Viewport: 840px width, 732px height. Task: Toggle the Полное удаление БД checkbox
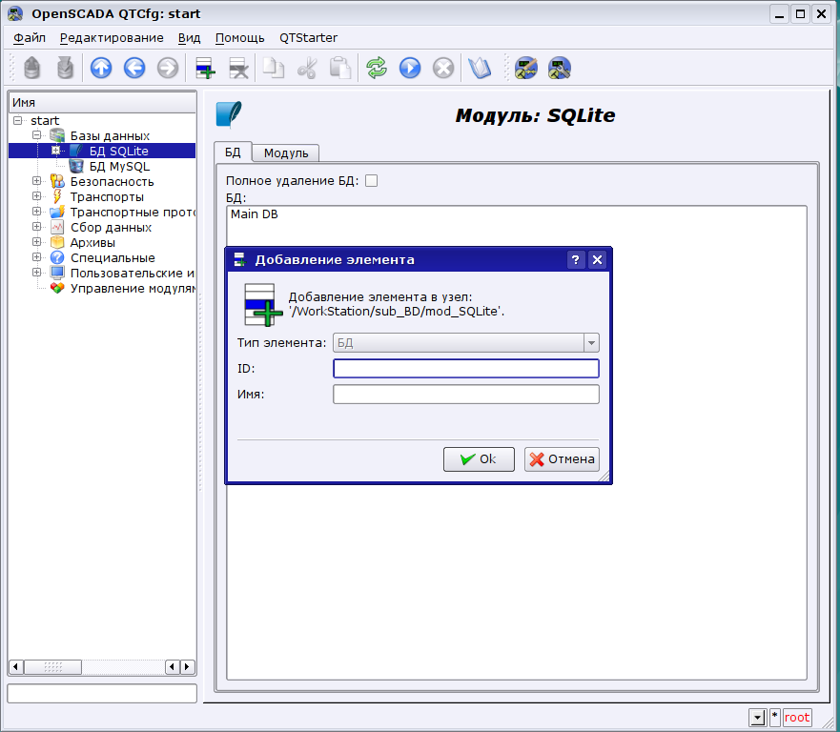(372, 181)
